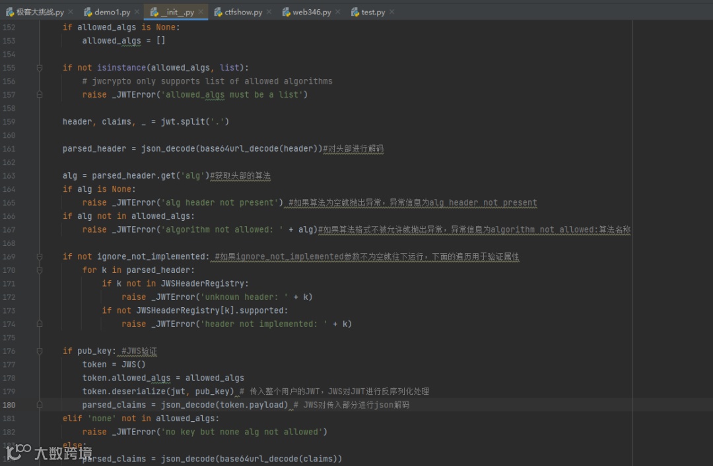Viewport: 713px width, 466px height.
Task: Click 'jwt.split' on line 159
Action: coord(183,122)
